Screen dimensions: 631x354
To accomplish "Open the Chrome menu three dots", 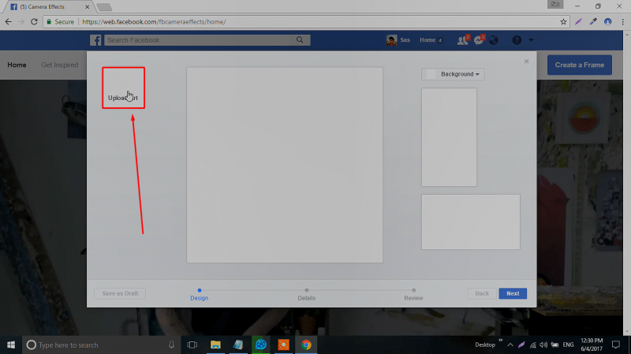I will point(622,22).
